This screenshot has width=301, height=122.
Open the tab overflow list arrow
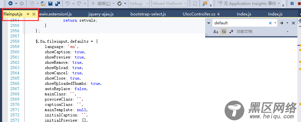(x=300, y=14)
